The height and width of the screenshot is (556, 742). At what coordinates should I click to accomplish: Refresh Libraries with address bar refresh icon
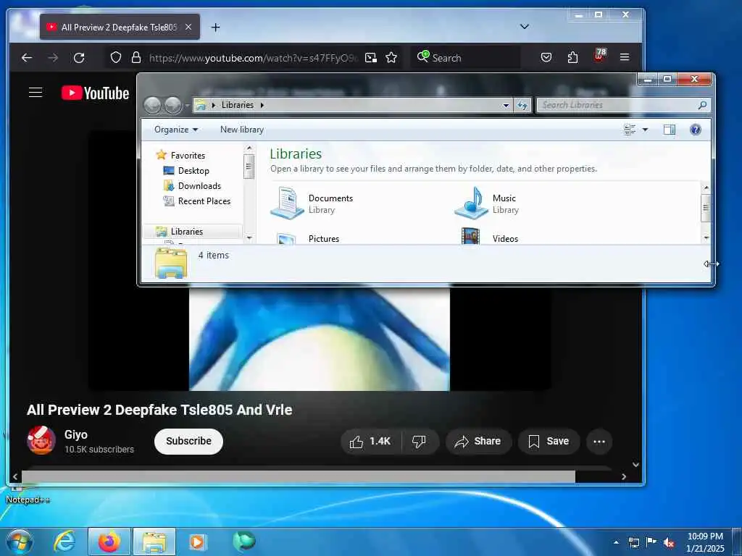[x=522, y=105]
